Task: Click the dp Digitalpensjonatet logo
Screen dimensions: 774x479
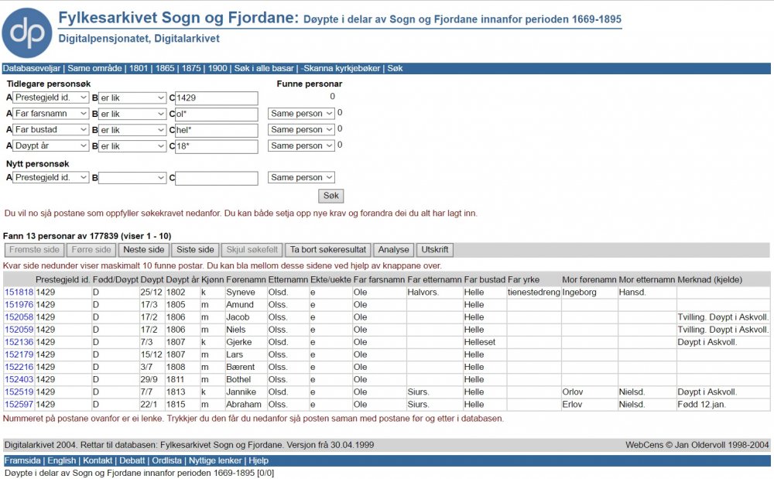Action: (27, 33)
